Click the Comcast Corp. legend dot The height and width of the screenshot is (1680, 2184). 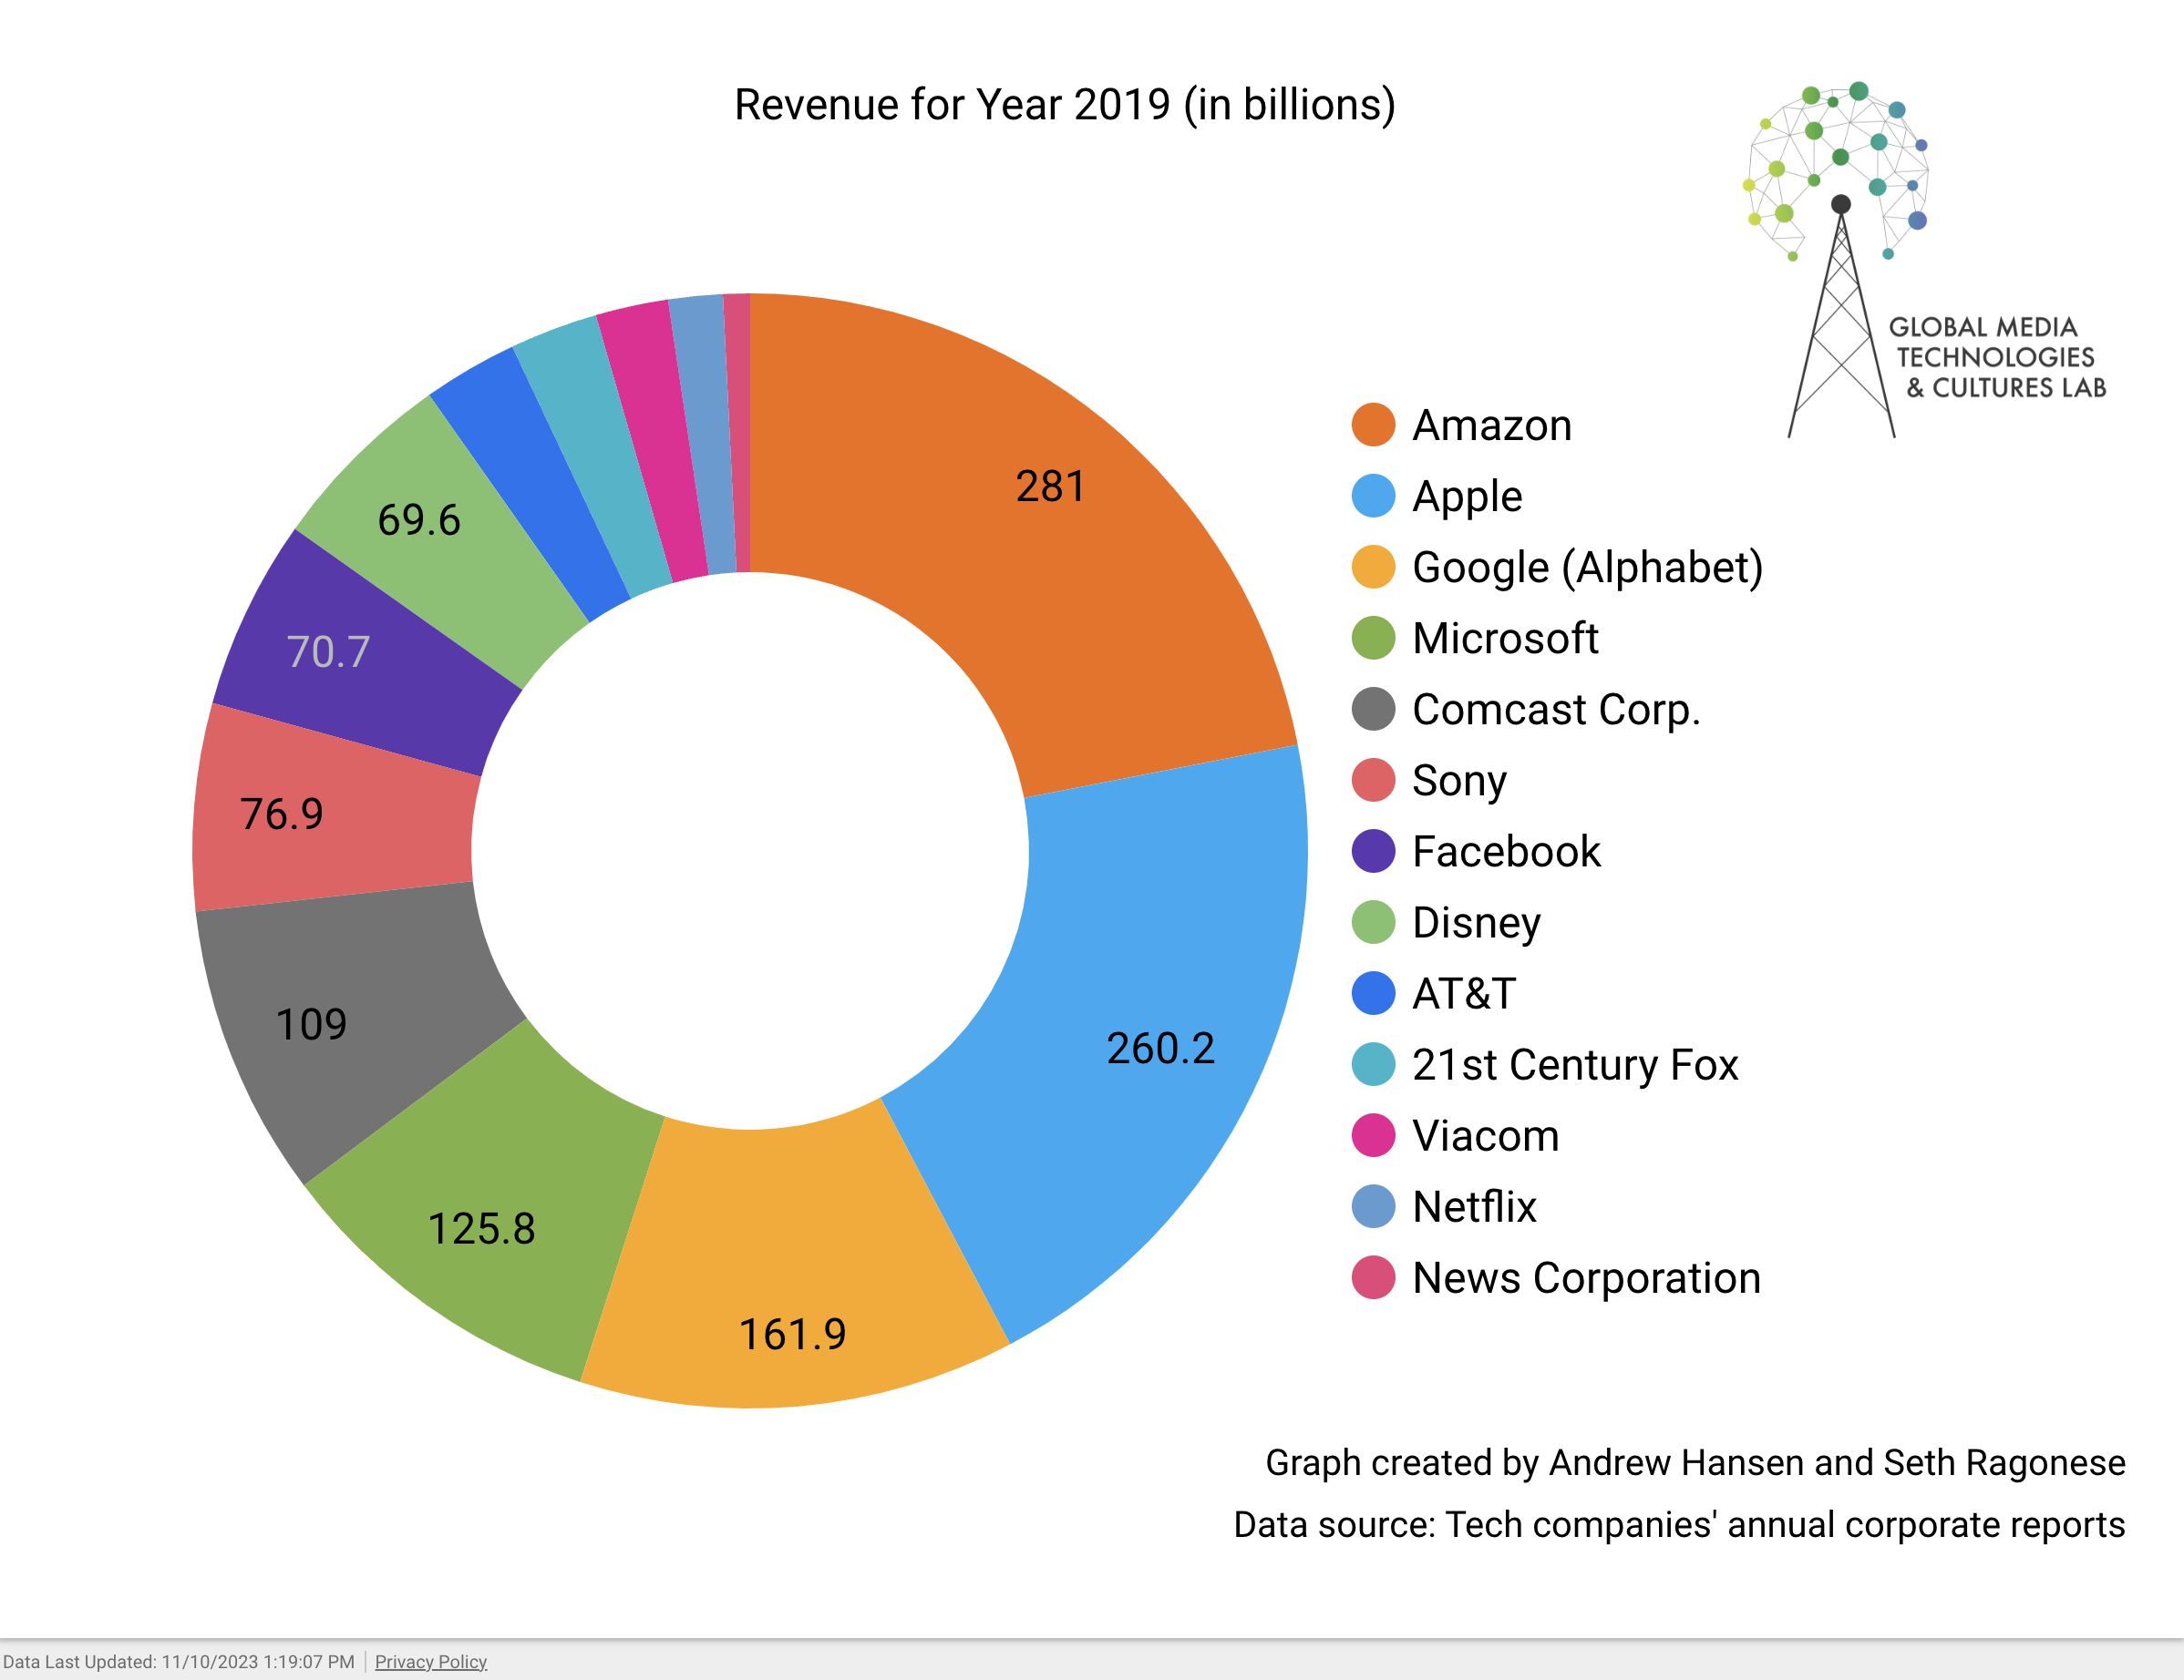coord(1373,710)
